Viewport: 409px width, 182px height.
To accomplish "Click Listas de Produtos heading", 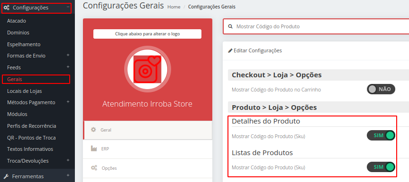I will 263,153.
